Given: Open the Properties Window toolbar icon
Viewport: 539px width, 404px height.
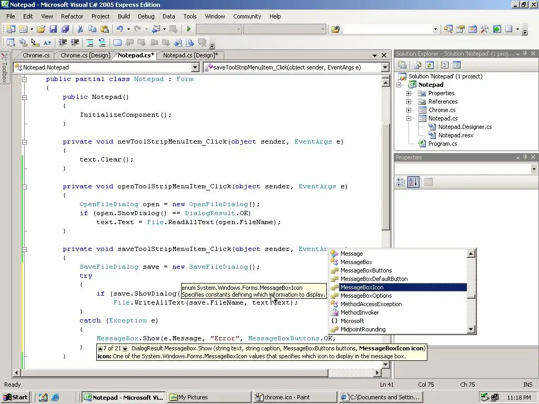Looking at the screenshot, I should point(460,29).
